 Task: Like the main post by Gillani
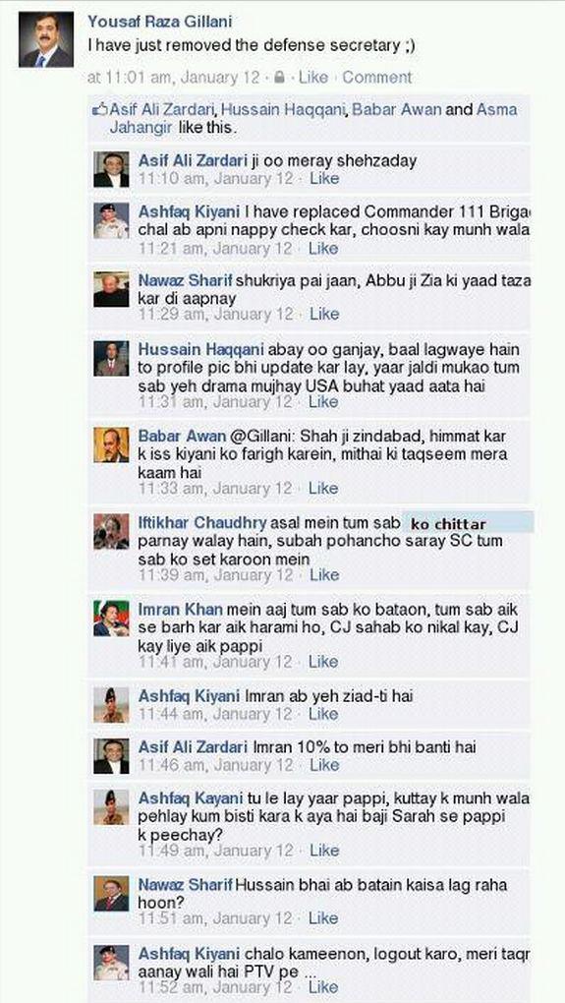(x=313, y=78)
